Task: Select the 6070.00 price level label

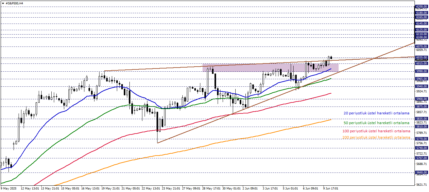Action: click(421, 46)
